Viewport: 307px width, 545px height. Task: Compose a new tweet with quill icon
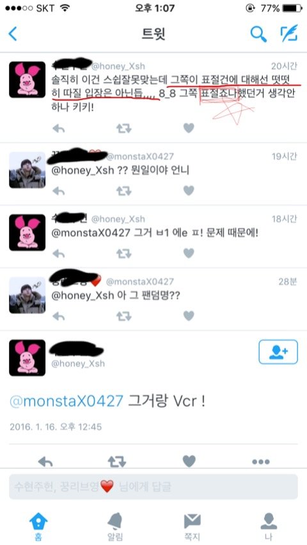point(289,33)
